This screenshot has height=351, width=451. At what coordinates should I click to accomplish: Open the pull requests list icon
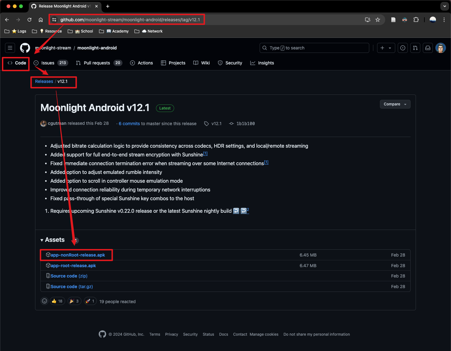(x=415, y=48)
